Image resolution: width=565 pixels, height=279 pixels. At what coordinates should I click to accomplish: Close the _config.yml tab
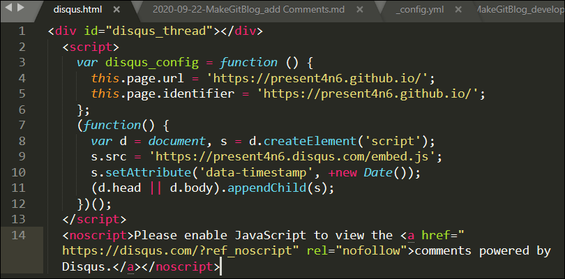pos(458,10)
